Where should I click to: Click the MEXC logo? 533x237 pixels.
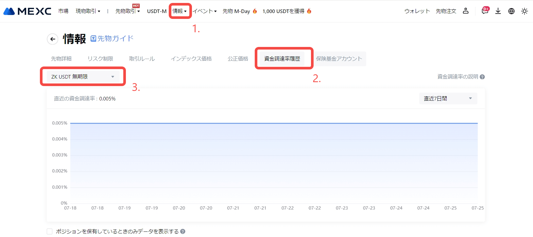tap(27, 11)
